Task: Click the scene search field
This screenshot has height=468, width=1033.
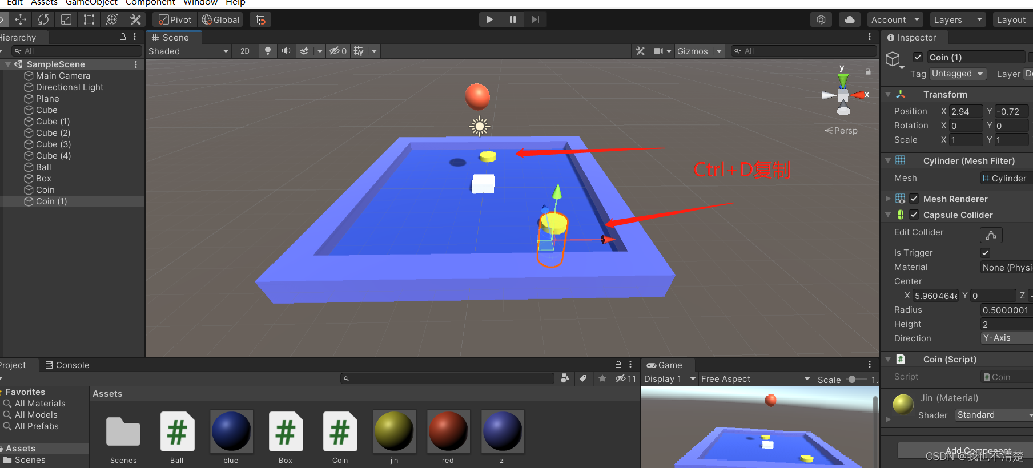Action: (x=803, y=51)
